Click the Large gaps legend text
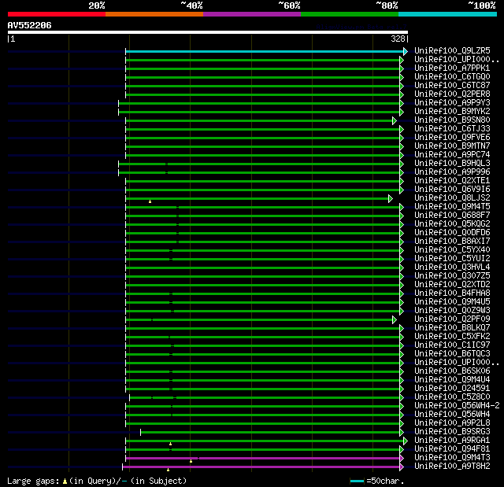The height and width of the screenshot is (487, 504). click(97, 481)
